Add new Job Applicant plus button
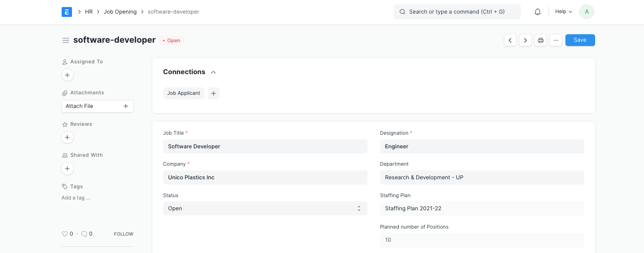The height and width of the screenshot is (253, 644). (214, 93)
